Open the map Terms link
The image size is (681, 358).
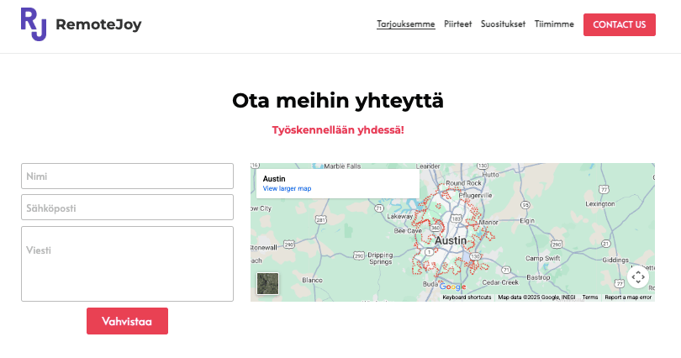tap(589, 297)
